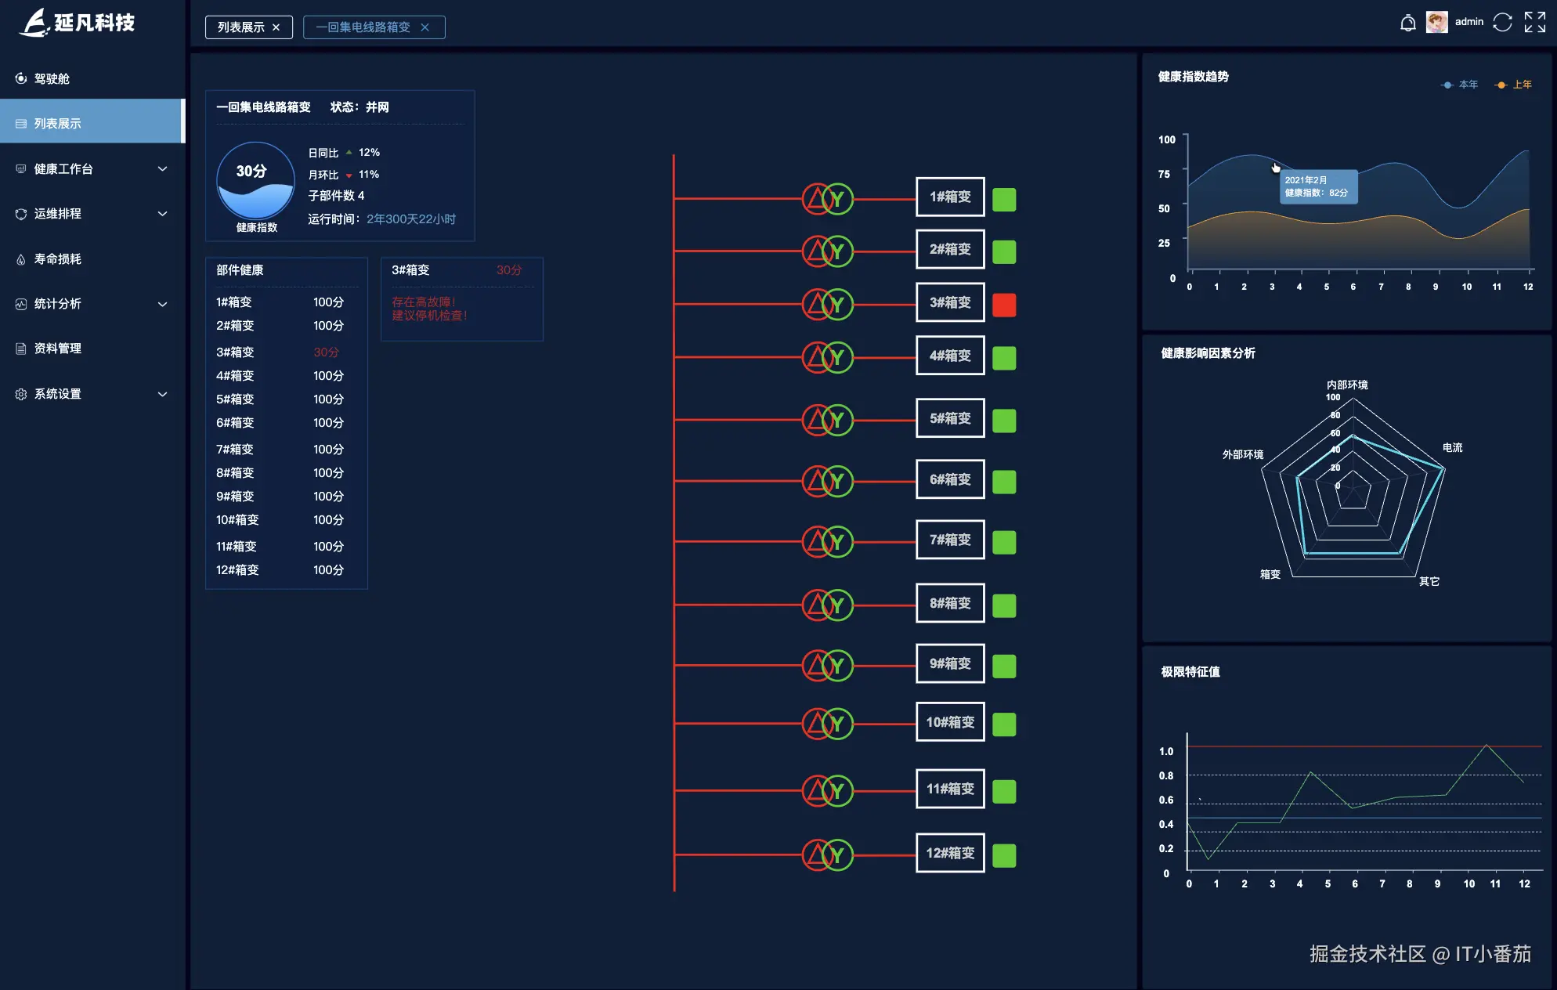Viewport: 1557px width, 990px height.
Task: Click the 3#箱变 box in diagram
Action: pyautogui.click(x=950, y=302)
